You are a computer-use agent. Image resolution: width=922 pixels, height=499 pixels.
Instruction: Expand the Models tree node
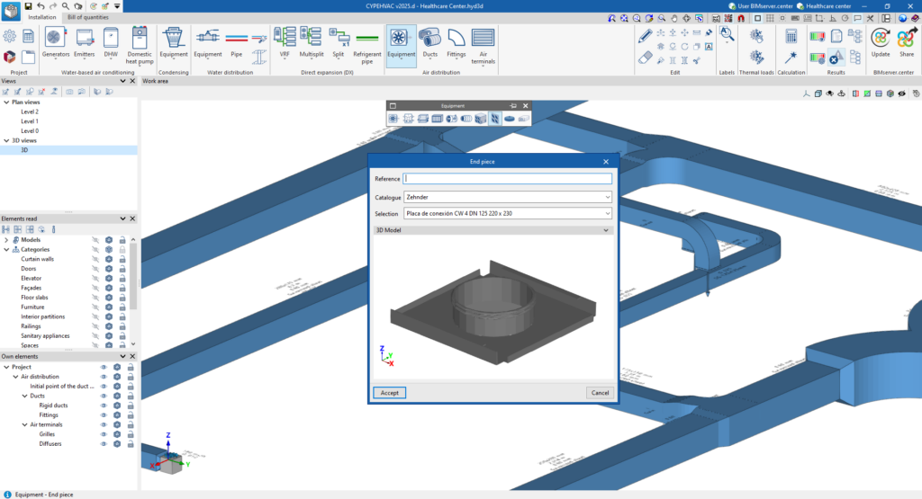6,239
